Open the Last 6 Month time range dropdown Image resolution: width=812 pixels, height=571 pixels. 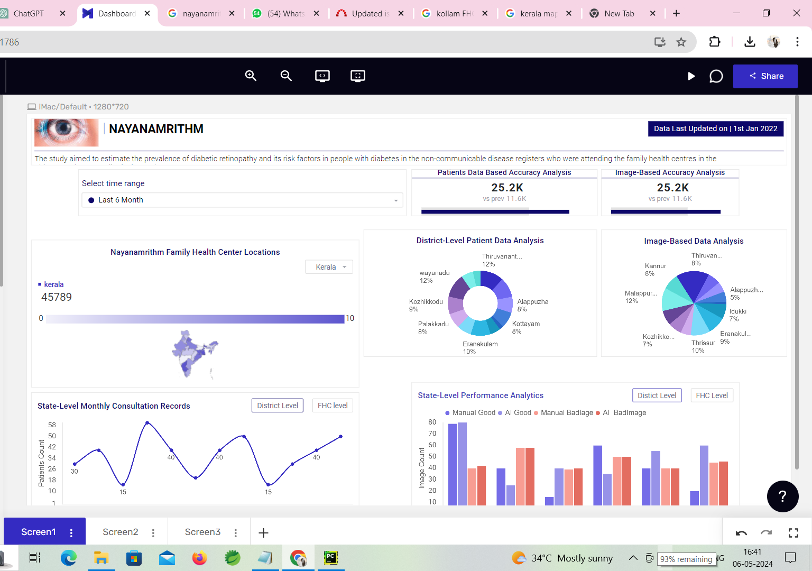click(242, 200)
